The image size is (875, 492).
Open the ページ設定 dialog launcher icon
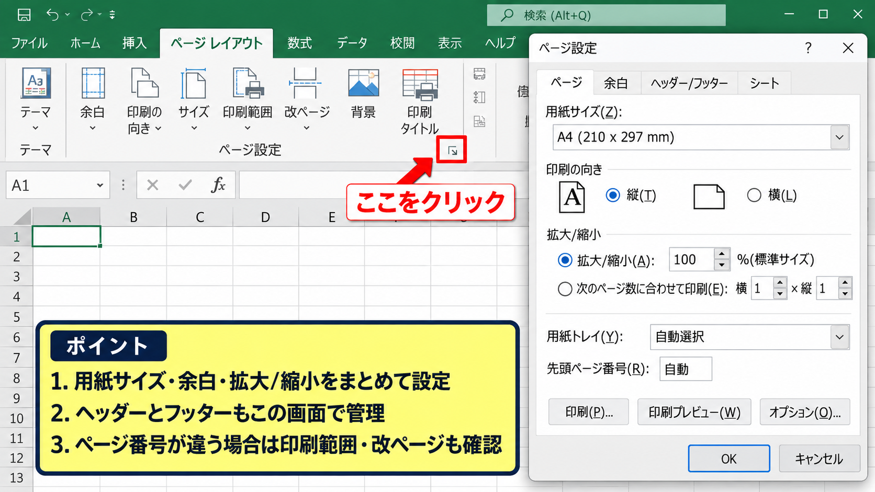(x=453, y=151)
